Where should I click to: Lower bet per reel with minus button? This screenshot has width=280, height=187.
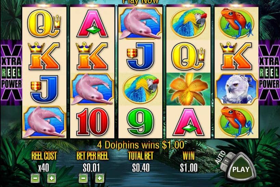[83, 178]
